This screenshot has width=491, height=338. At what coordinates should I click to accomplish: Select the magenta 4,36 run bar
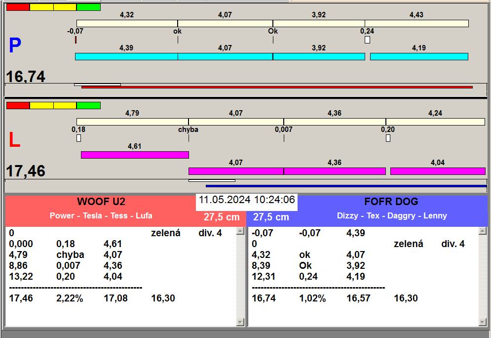click(x=335, y=171)
